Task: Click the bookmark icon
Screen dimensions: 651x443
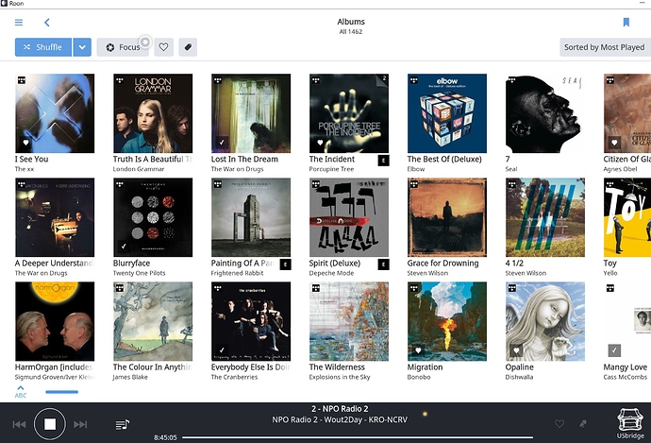Action: [x=626, y=22]
